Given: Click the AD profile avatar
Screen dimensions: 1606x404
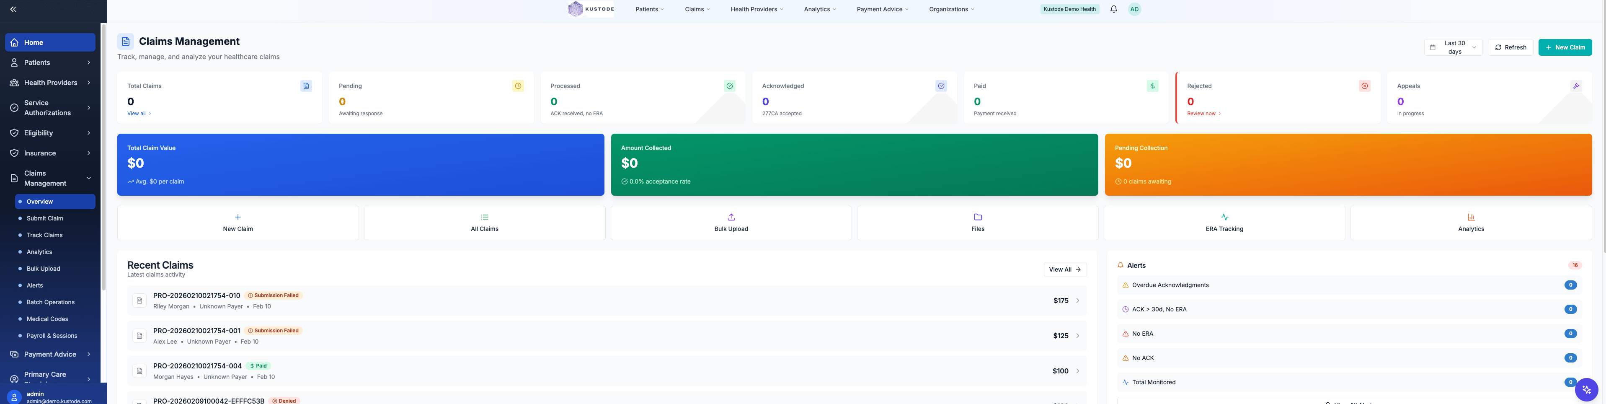Looking at the screenshot, I should 1134,9.
